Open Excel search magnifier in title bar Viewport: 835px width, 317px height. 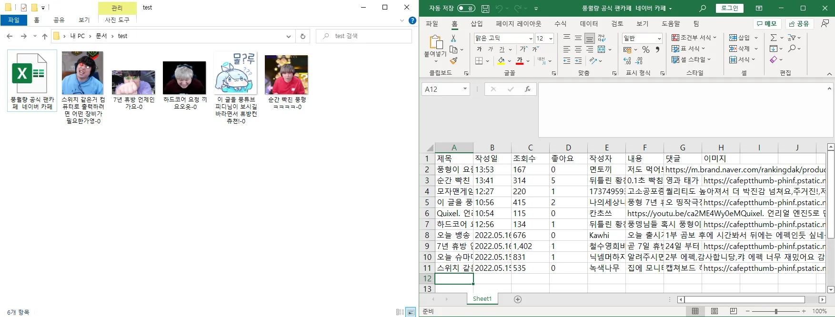pyautogui.click(x=703, y=8)
